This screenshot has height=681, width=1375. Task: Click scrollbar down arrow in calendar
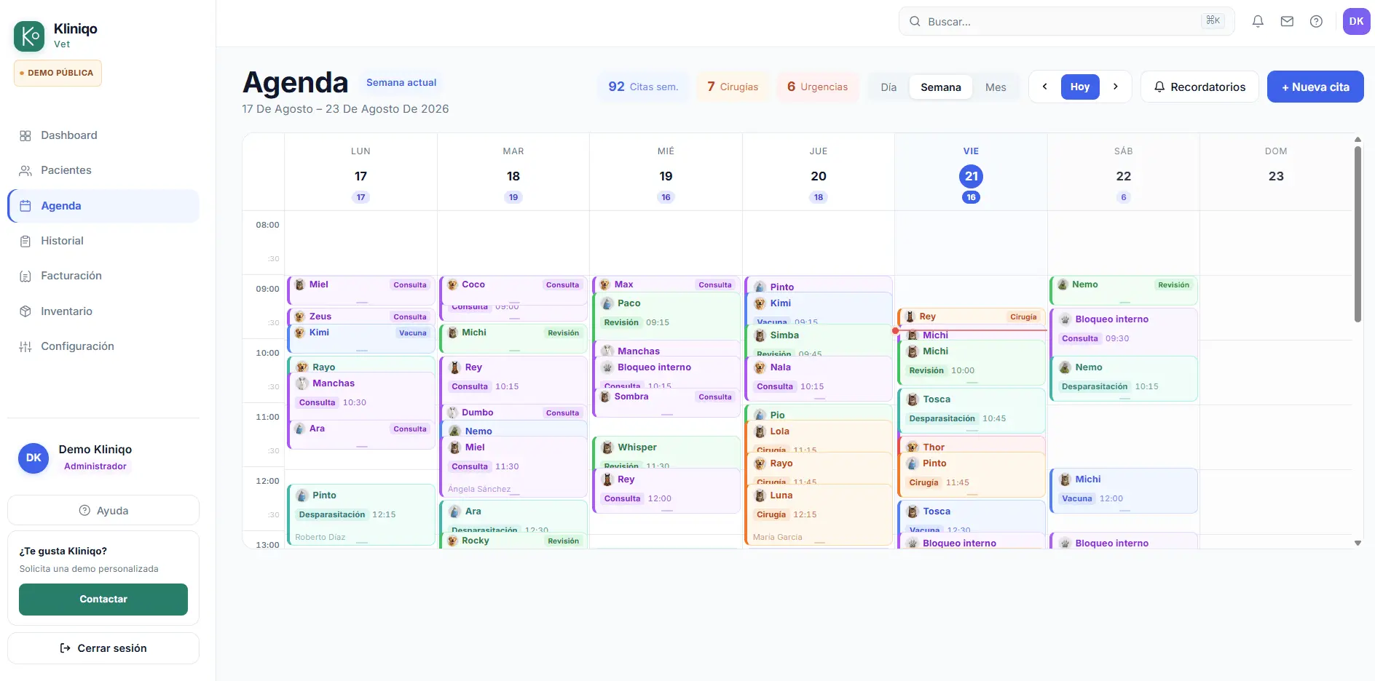point(1358,543)
